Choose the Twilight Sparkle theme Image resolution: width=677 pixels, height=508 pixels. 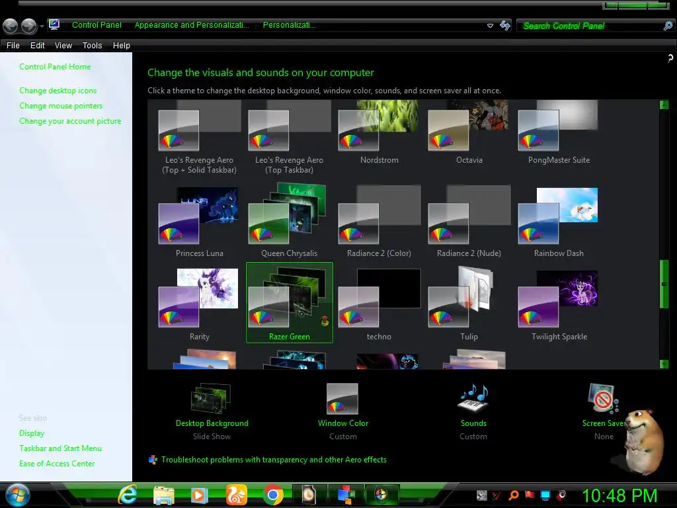(558, 304)
